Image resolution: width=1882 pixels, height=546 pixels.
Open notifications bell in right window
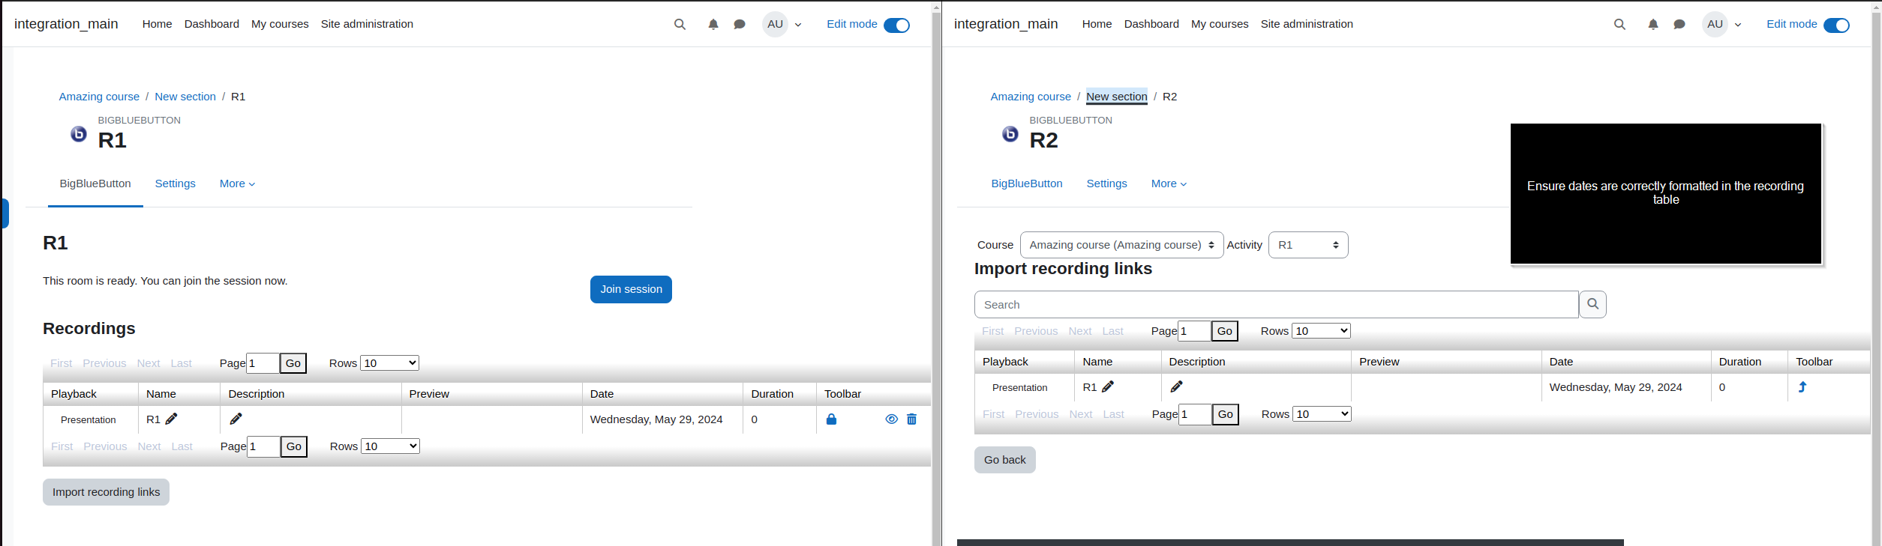tap(1653, 24)
